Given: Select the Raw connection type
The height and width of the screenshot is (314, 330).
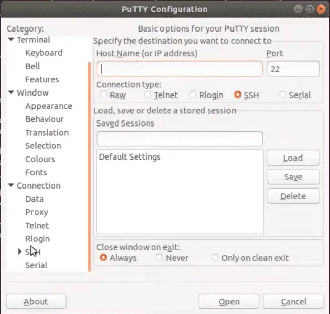Looking at the screenshot, I should pyautogui.click(x=103, y=95).
